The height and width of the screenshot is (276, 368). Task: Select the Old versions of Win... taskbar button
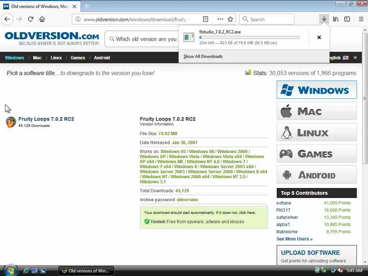[86, 271]
